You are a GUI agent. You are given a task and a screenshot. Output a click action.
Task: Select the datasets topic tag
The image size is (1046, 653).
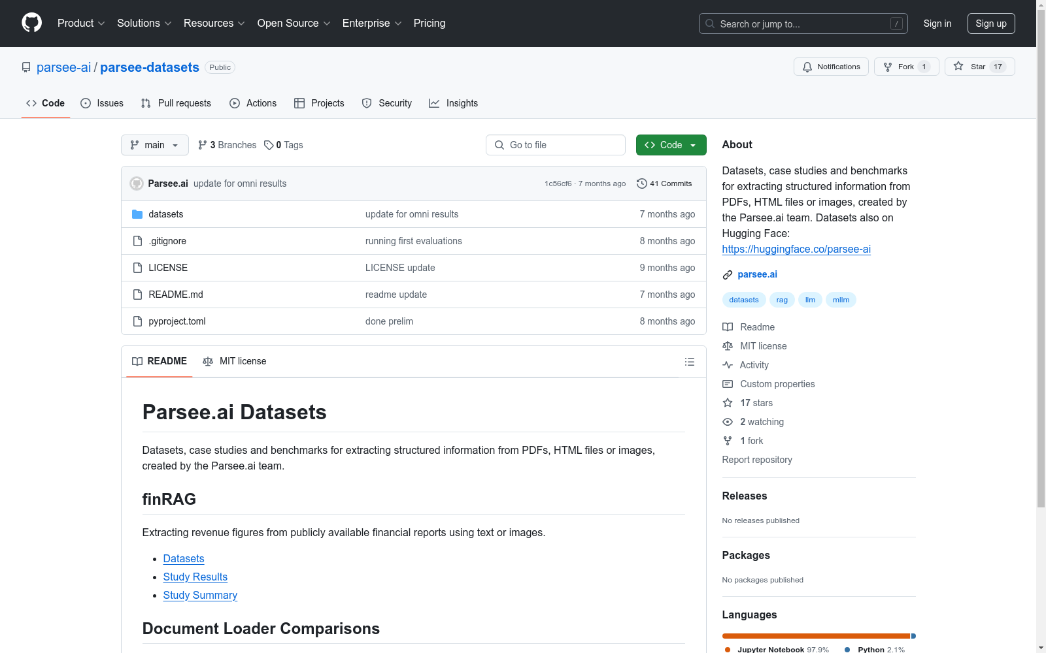[744, 300]
